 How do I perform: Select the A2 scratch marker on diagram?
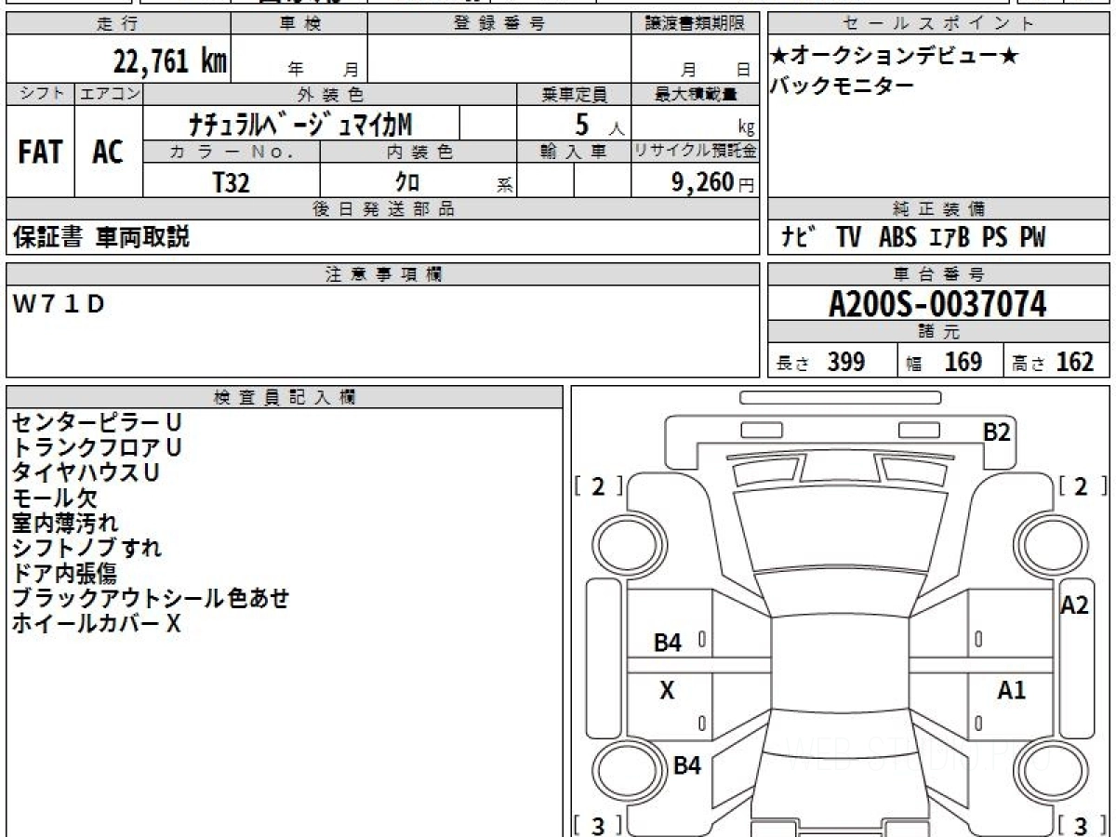tap(1074, 605)
